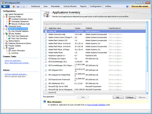Go forward with the right arrow icon
The width and height of the screenshot is (152, 114).
click(23, 7)
